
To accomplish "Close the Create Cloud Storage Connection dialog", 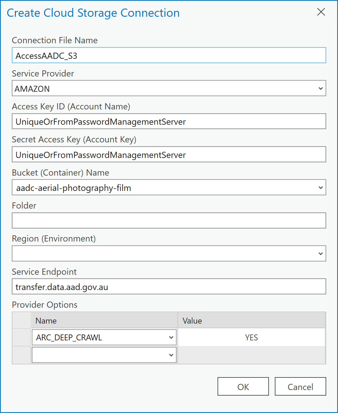I will [x=321, y=12].
